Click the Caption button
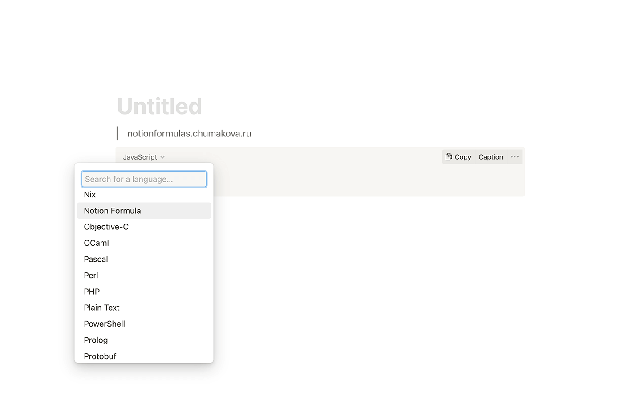The height and width of the screenshot is (400, 641). click(x=491, y=157)
